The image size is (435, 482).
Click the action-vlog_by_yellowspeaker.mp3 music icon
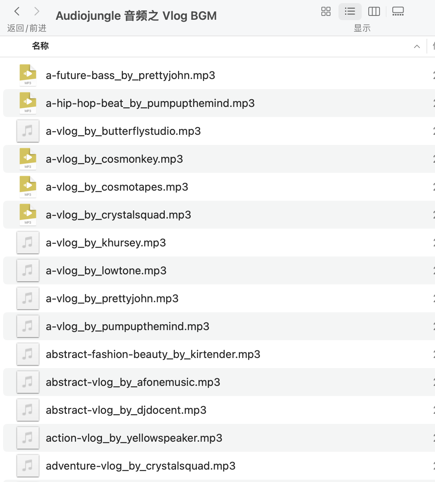[x=28, y=438]
